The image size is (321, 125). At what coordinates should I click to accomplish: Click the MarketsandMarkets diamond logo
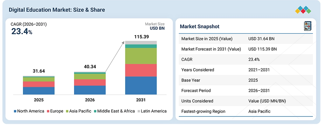[303, 10]
